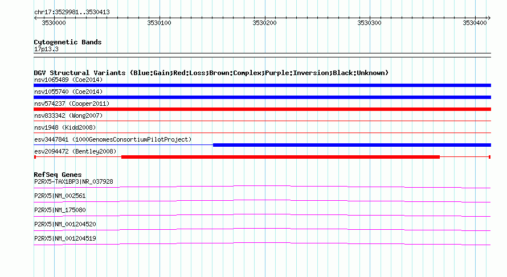This screenshot has width=507, height=277.
Task: Click the 17p13.3 band label
Action: click(46, 49)
